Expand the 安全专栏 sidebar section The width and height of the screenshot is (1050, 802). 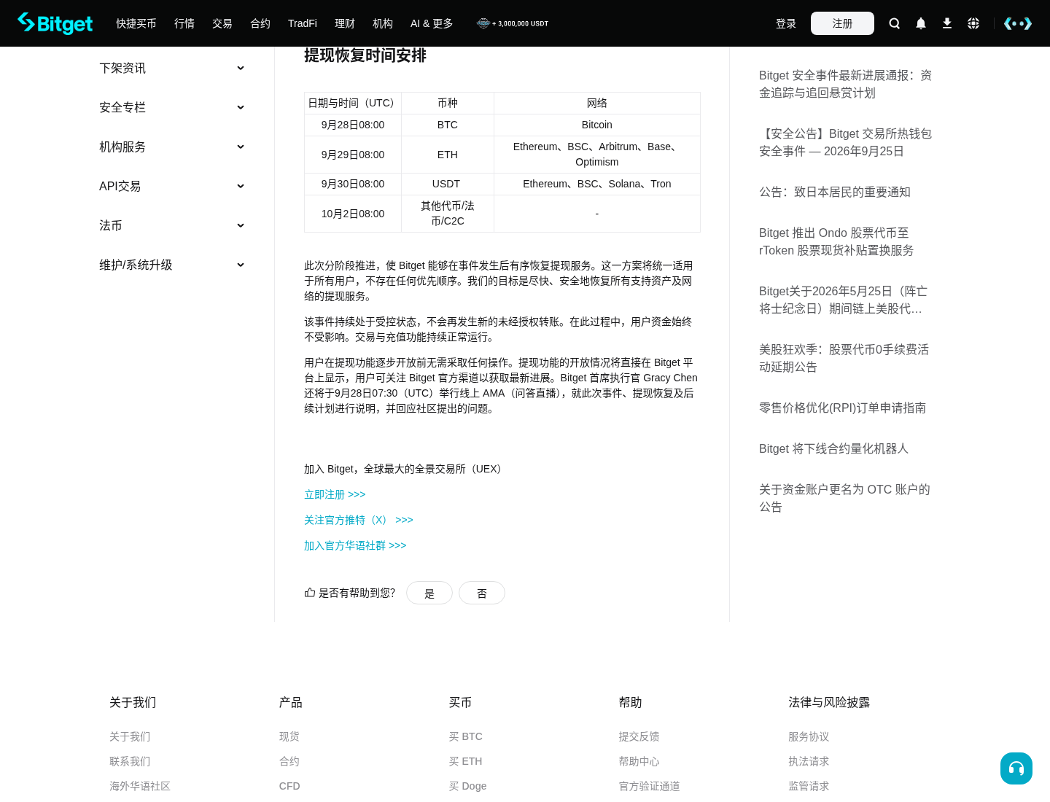[172, 107]
